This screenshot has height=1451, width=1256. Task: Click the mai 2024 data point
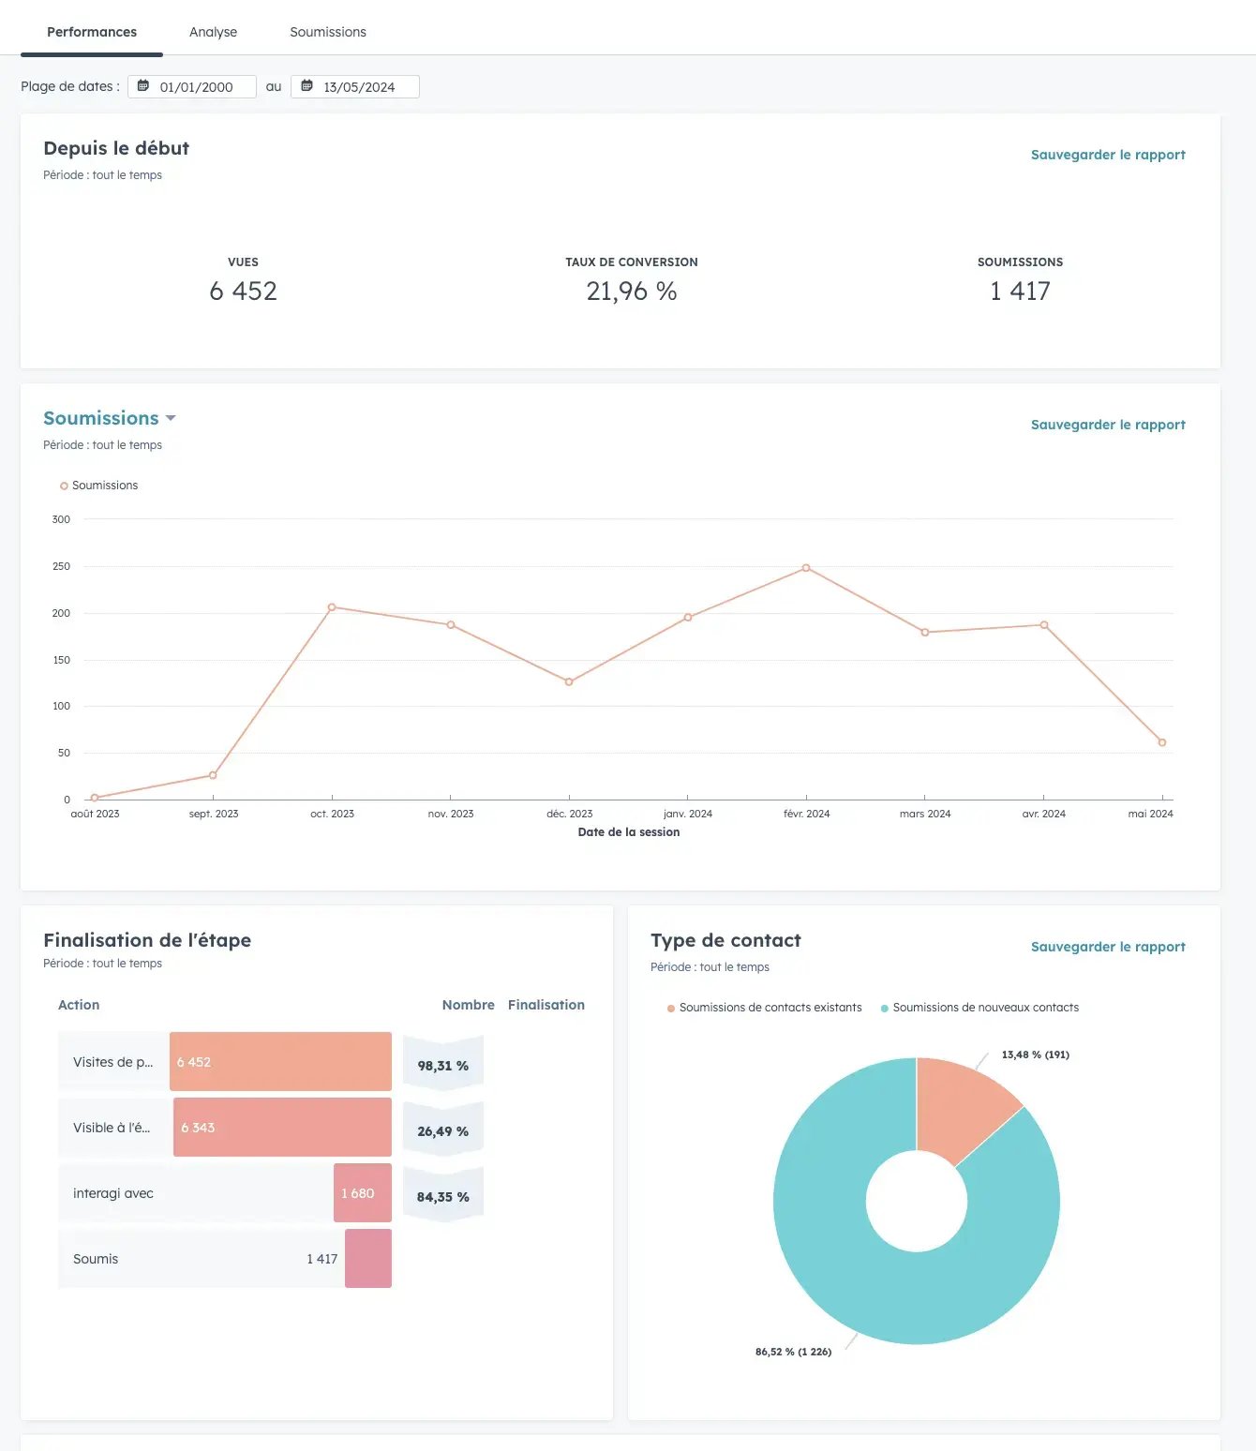pyautogui.click(x=1162, y=742)
